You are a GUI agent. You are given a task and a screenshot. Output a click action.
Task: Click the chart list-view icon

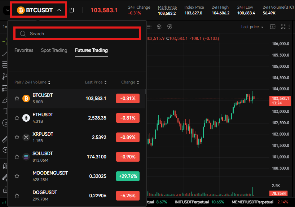149,27
